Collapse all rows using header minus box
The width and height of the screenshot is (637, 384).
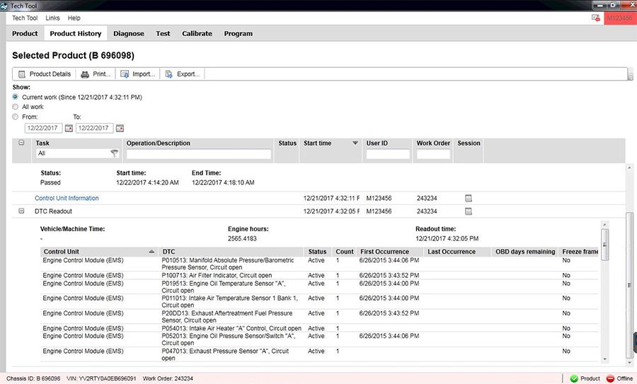[x=21, y=144]
